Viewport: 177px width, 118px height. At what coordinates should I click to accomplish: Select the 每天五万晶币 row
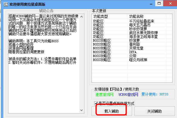pos(132,25)
